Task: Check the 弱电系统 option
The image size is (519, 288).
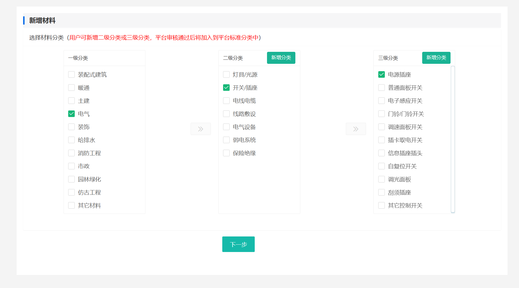Action: point(226,140)
